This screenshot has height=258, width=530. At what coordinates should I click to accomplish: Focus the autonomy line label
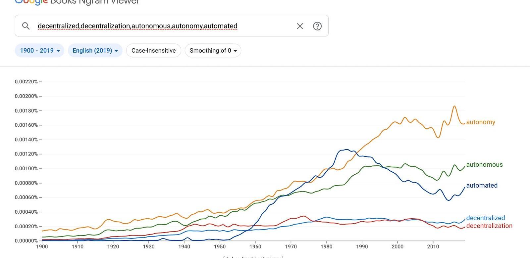pos(480,122)
